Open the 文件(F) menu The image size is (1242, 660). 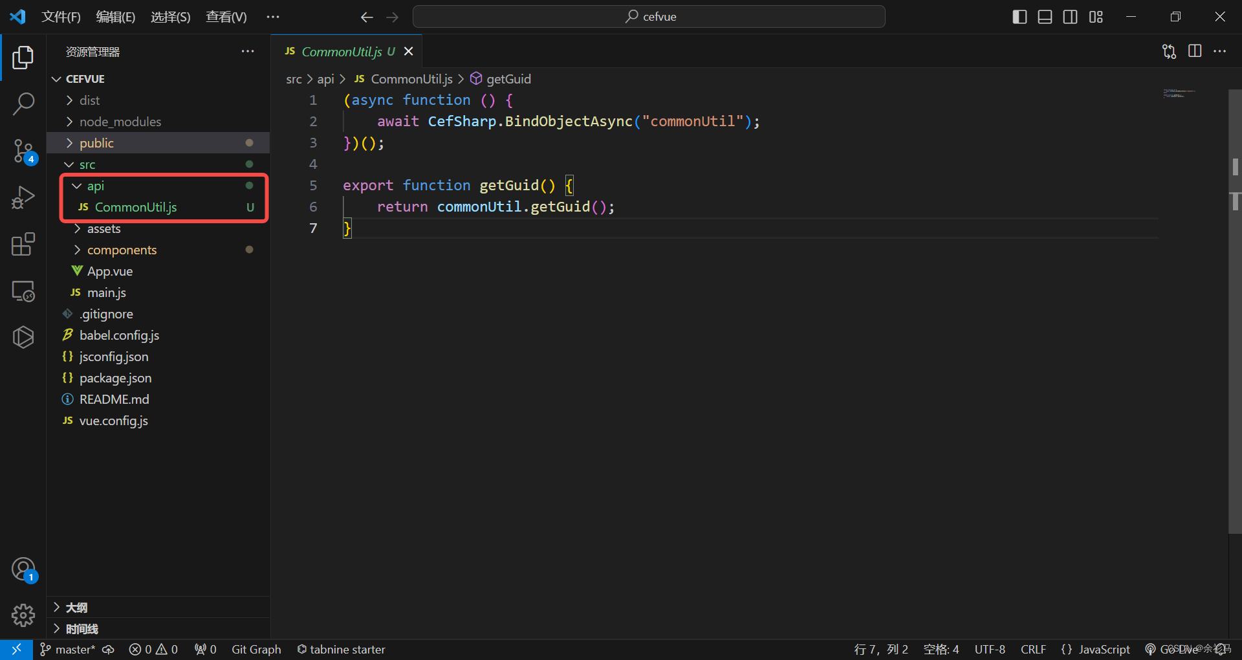tap(61, 17)
